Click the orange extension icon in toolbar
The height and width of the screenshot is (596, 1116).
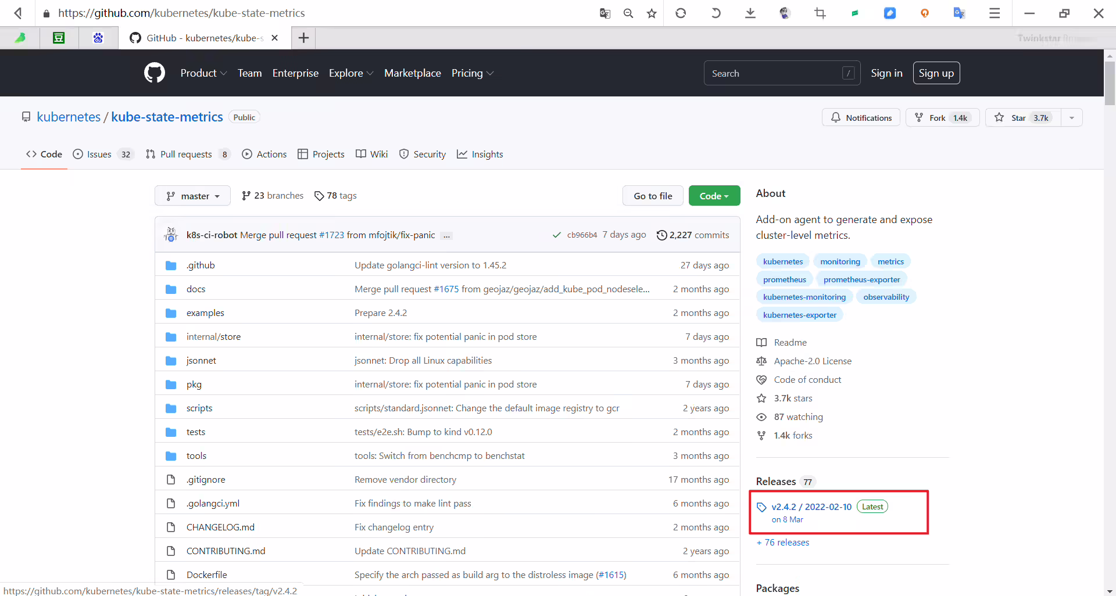[925, 13]
